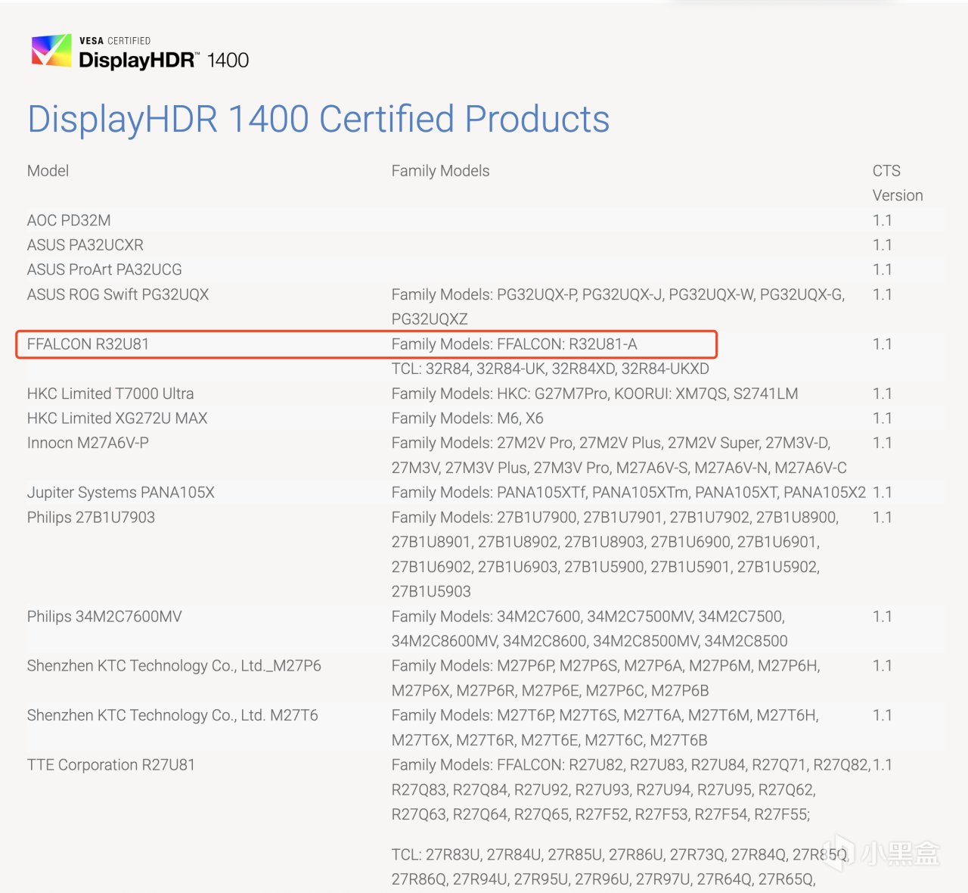Select the 'ASUS ProArt PA32UCG' model name
Viewport: 968px width, 893px height.
(104, 269)
